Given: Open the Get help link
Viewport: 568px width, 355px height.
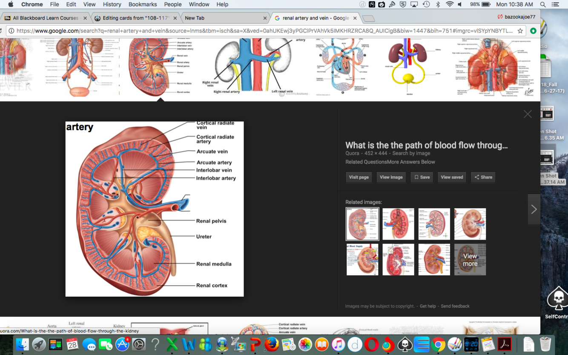Looking at the screenshot, I should [427, 306].
